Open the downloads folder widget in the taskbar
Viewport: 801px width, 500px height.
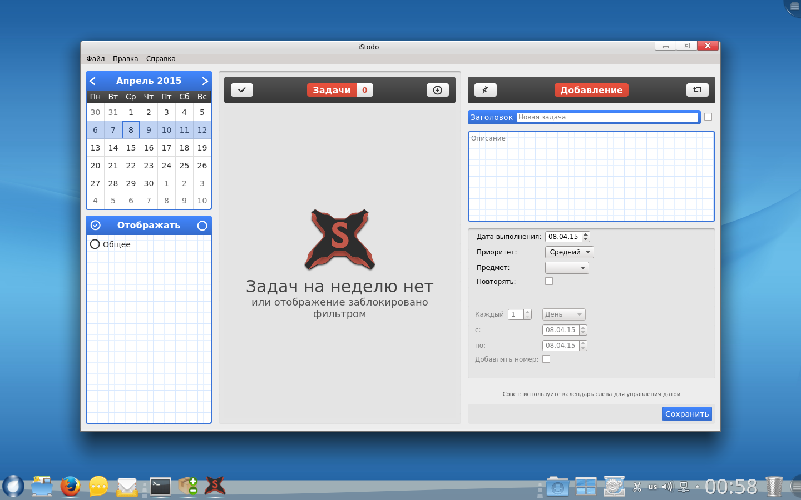click(557, 487)
